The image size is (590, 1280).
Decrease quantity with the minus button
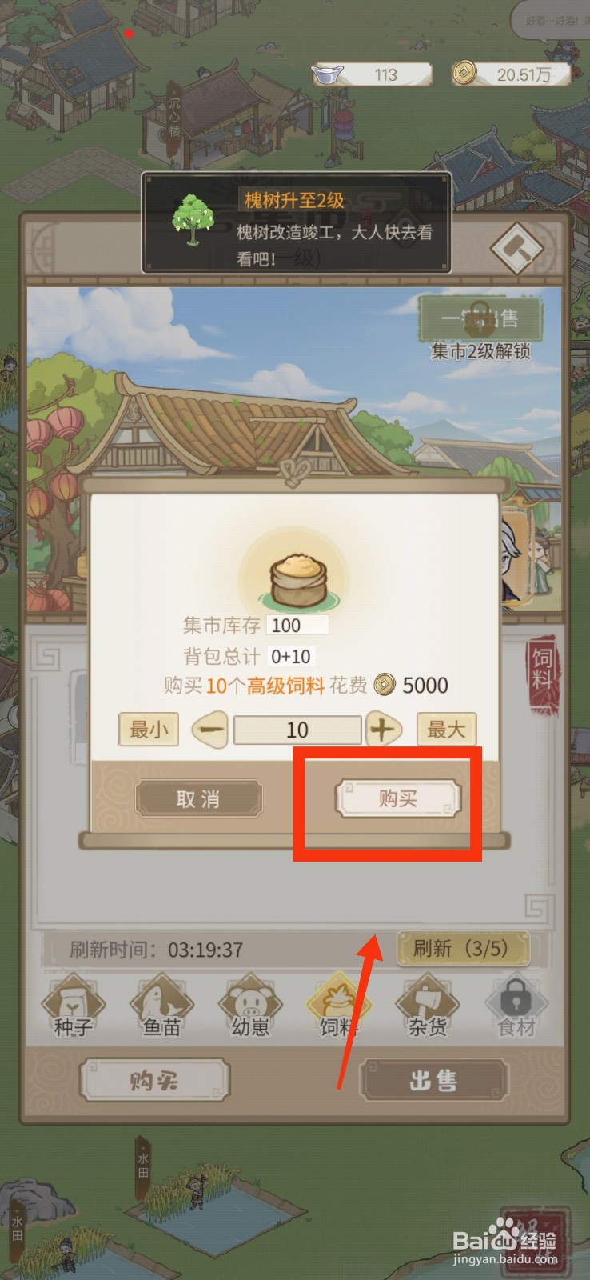[210, 730]
